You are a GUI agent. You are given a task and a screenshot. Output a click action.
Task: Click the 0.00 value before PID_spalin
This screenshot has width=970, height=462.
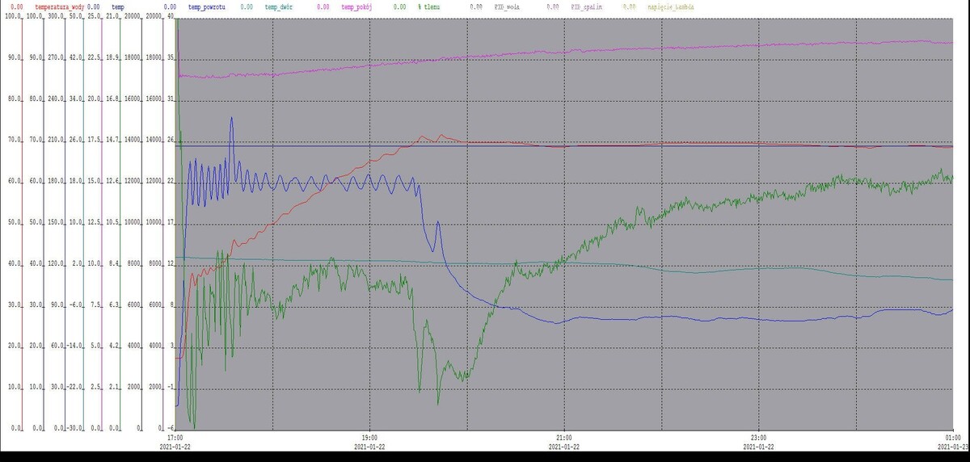coord(552,6)
